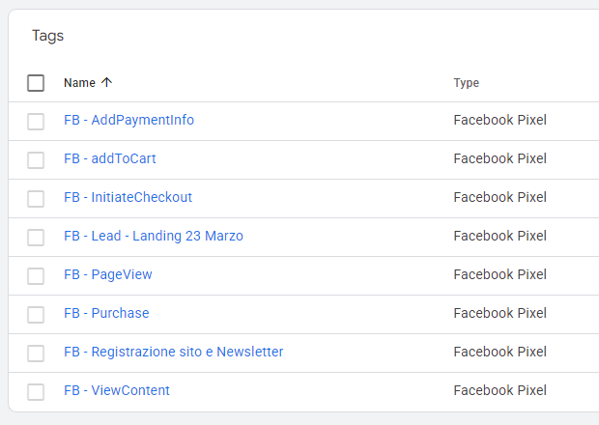599x425 pixels.
Task: Open the FB - AddPaymentInfo tag
Action: coord(128,120)
